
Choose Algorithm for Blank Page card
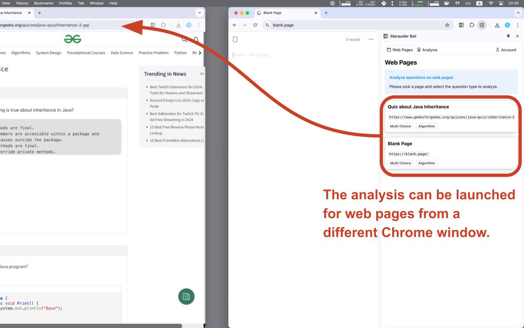(x=427, y=163)
